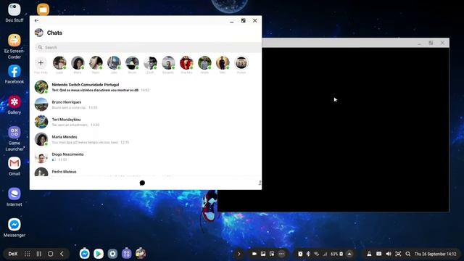Open volume control speaker icon
Image resolution: width=464 pixels, height=261 pixels.
click(389, 254)
